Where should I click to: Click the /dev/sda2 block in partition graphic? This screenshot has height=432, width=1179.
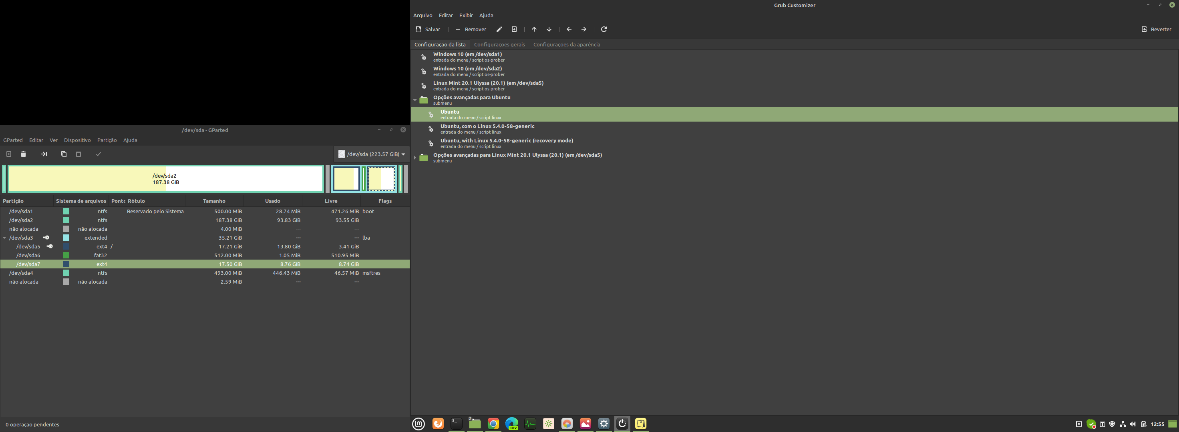point(166,179)
